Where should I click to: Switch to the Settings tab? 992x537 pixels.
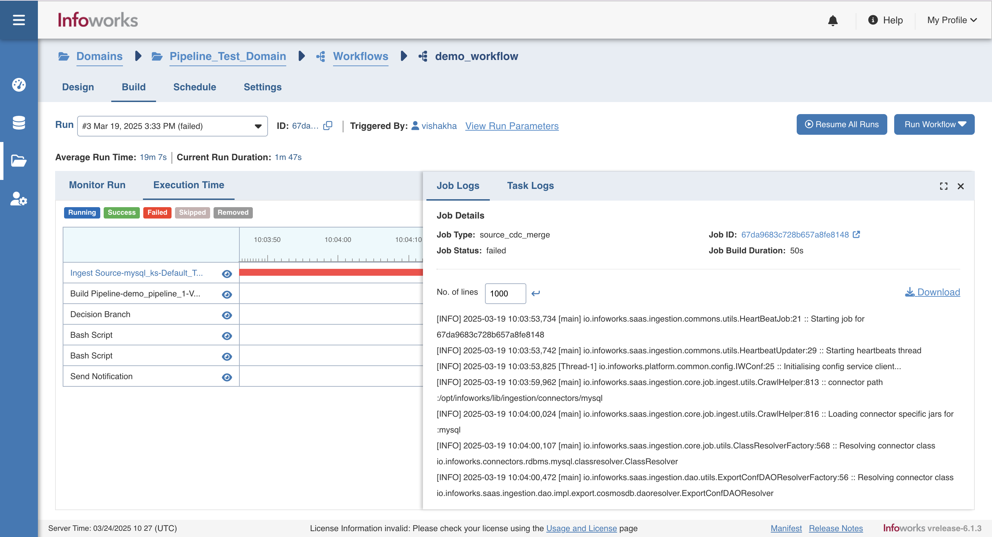pyautogui.click(x=262, y=87)
